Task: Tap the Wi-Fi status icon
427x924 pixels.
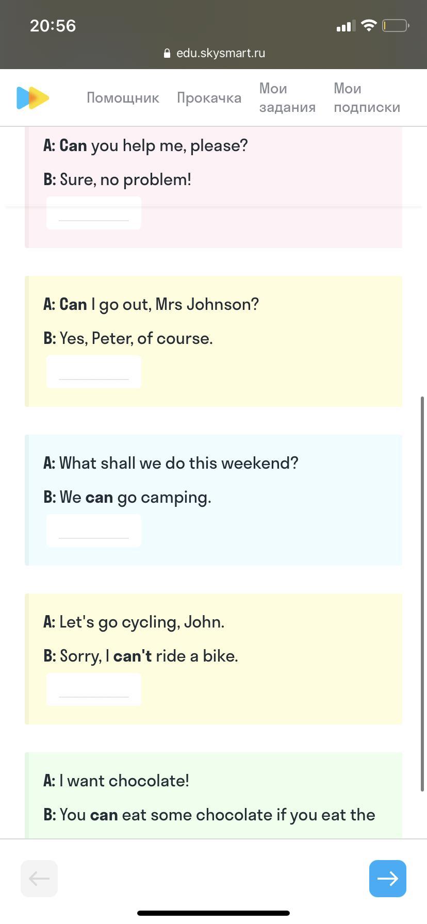Action: 369,25
